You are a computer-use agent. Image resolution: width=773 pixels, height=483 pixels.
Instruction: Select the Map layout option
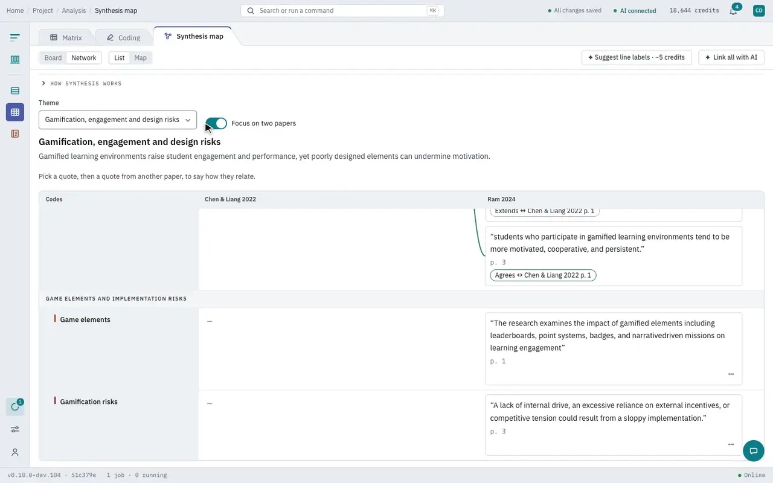(140, 58)
